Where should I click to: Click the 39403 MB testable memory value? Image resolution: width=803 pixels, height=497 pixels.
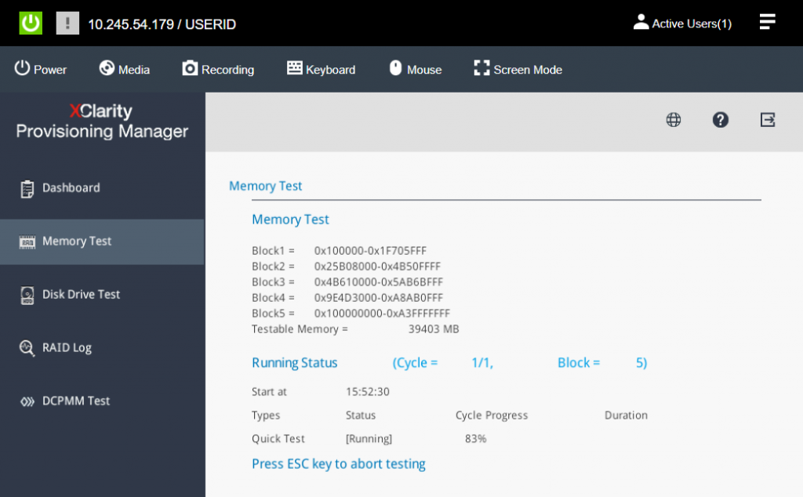[433, 329]
